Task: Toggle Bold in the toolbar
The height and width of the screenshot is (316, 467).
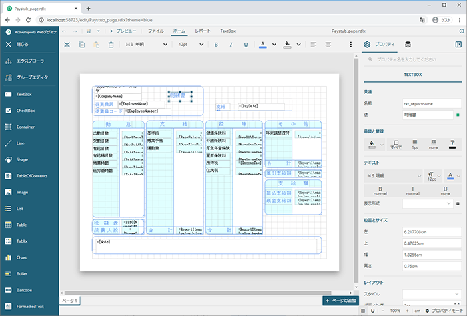Action: pyautogui.click(x=216, y=45)
